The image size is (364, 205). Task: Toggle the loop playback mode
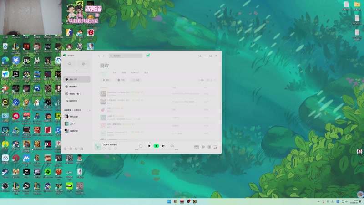coord(141,146)
